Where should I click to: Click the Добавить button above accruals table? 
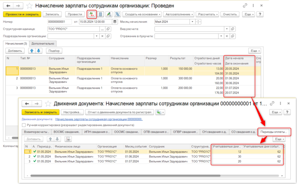pyautogui.click(x=15, y=51)
